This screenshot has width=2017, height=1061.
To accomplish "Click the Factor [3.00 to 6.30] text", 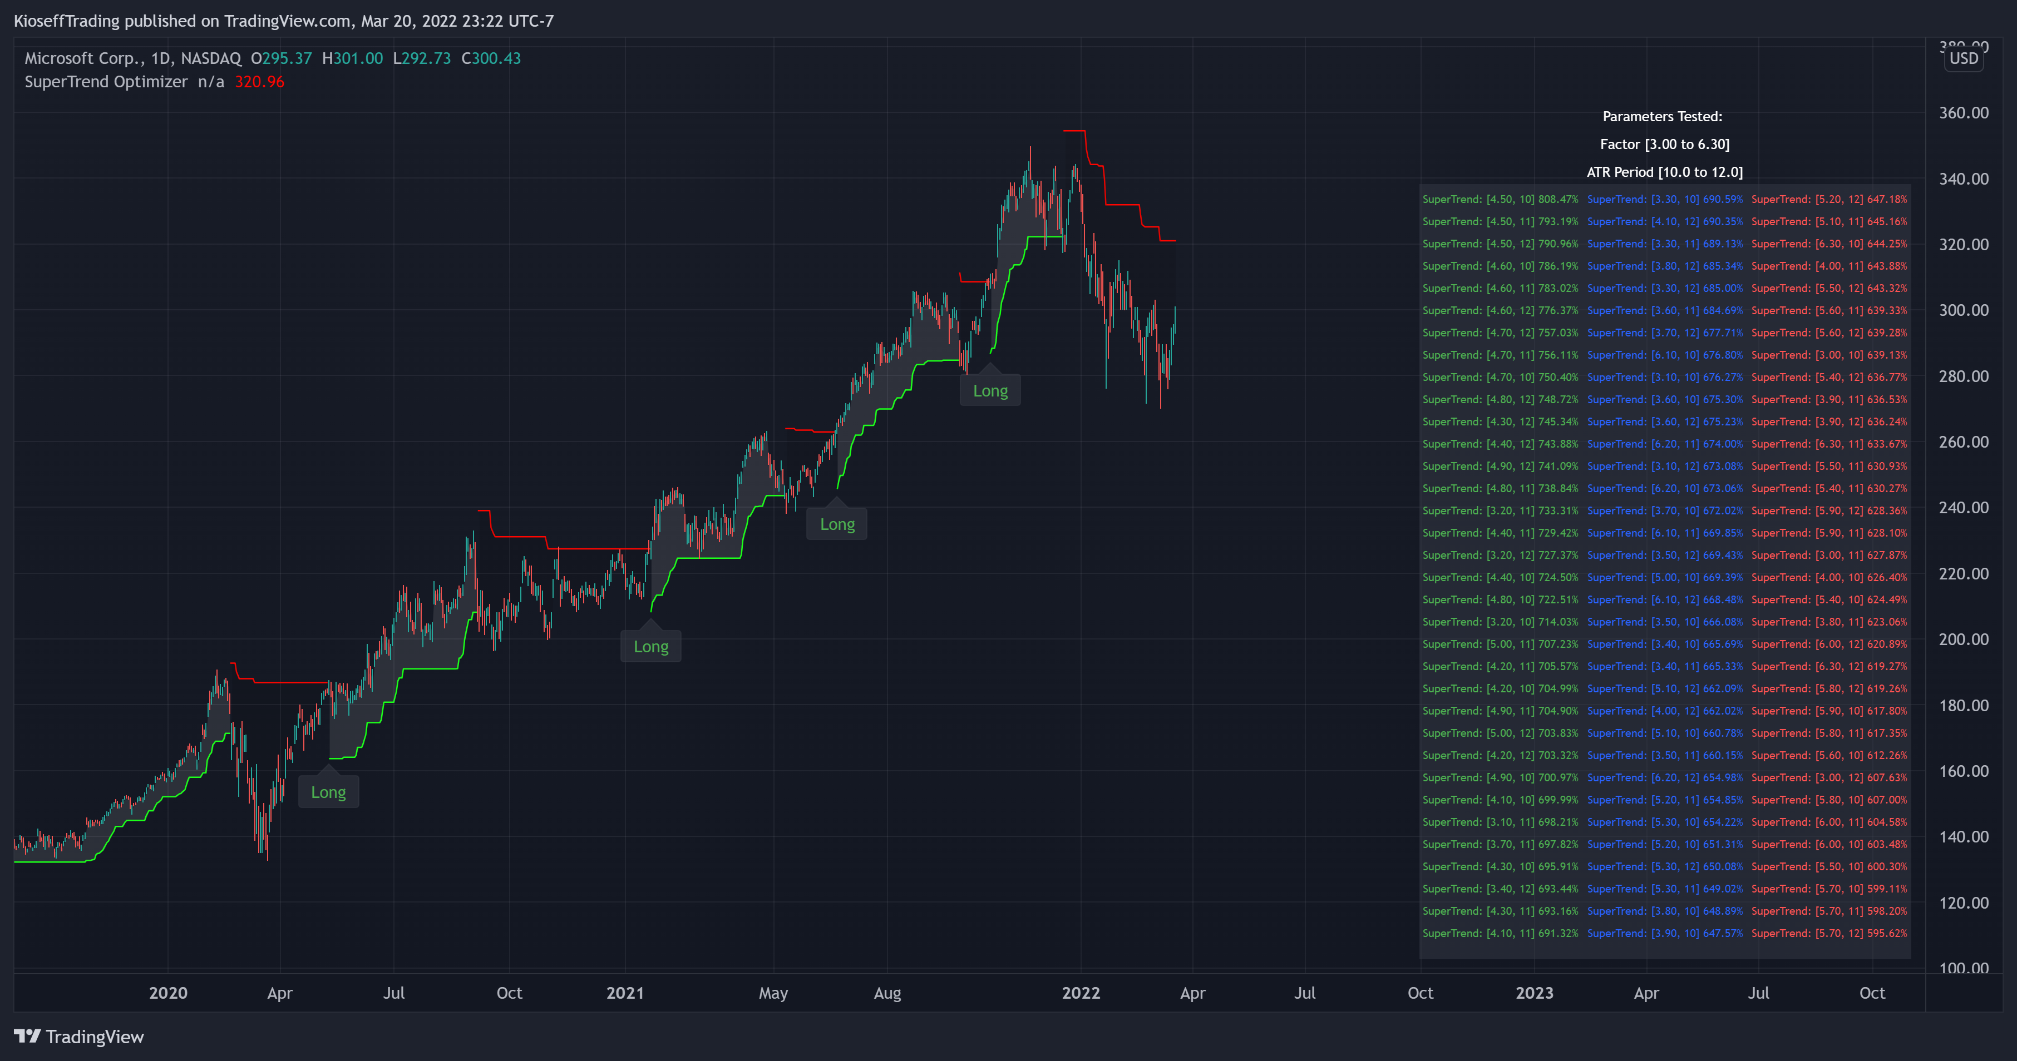I will tap(1665, 144).
